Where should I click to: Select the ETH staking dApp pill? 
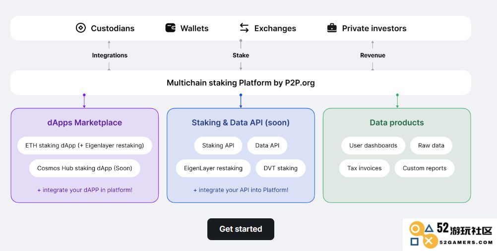click(x=85, y=146)
